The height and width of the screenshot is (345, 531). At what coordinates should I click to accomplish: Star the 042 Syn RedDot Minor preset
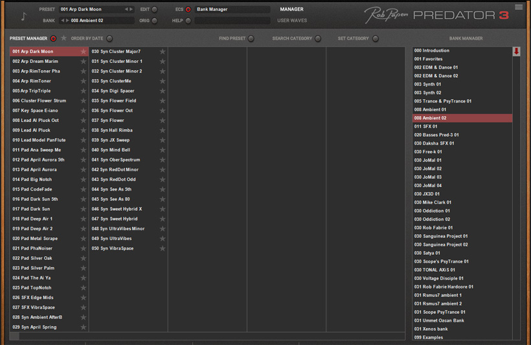click(163, 170)
